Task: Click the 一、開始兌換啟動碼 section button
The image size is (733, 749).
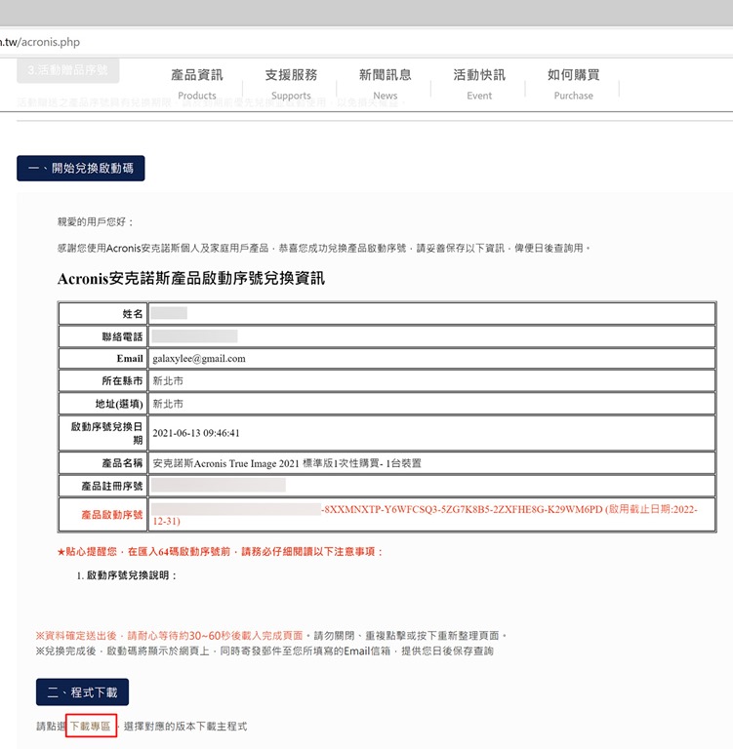Action: coord(81,169)
